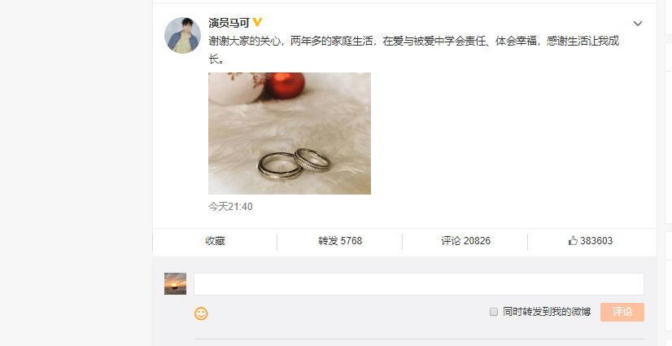Focus the comment text input box
The height and width of the screenshot is (346, 672).
pos(419,284)
